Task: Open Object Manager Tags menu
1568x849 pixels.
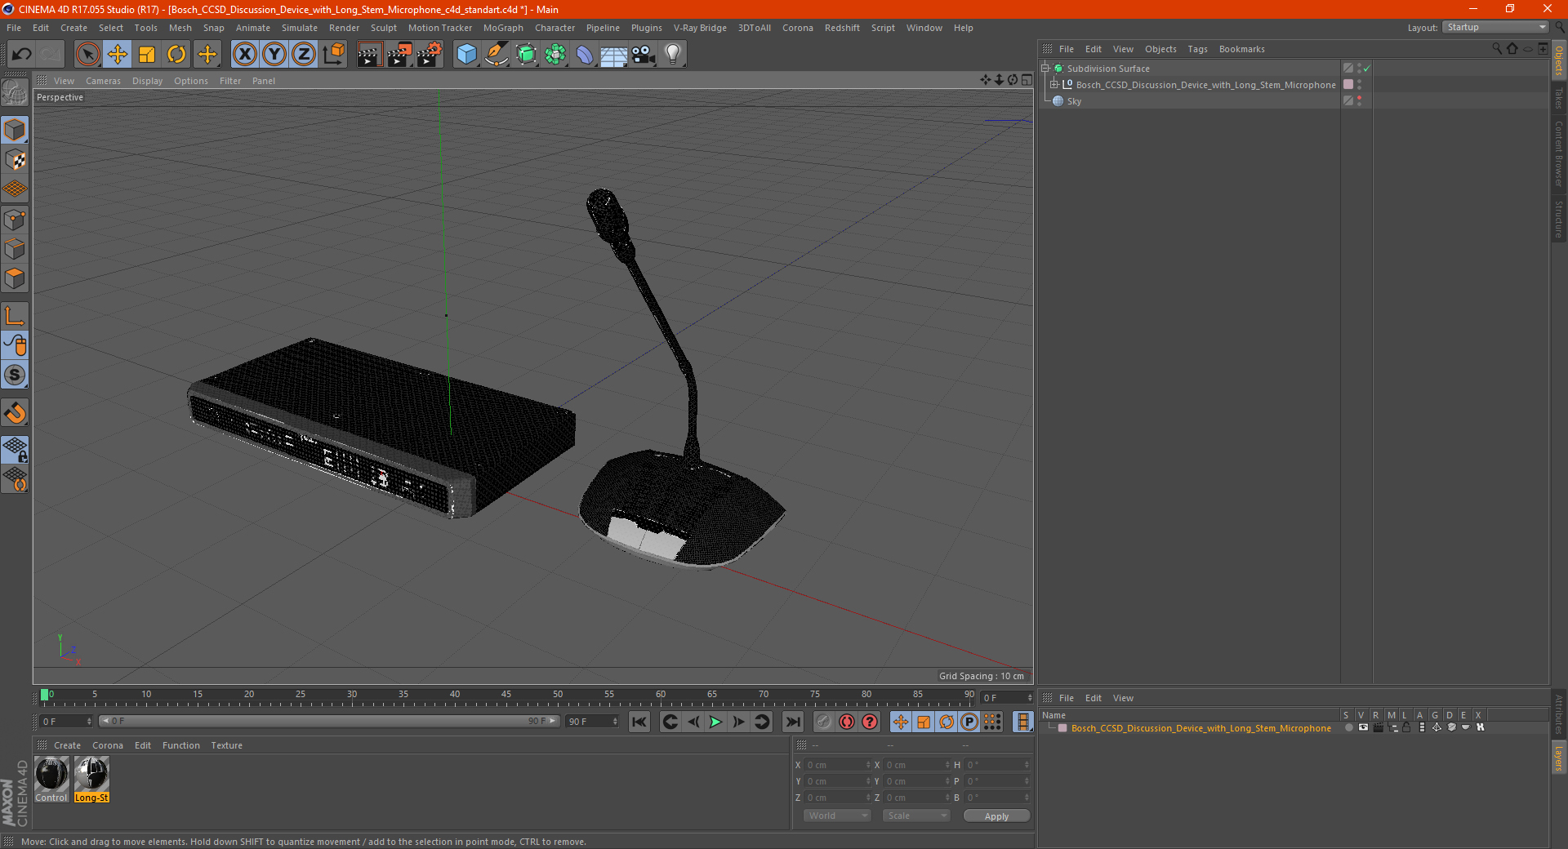Action: (1197, 49)
